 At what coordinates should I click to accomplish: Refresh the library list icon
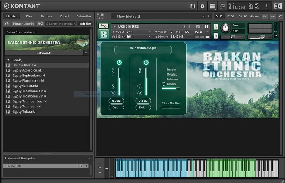(x=7, y=24)
